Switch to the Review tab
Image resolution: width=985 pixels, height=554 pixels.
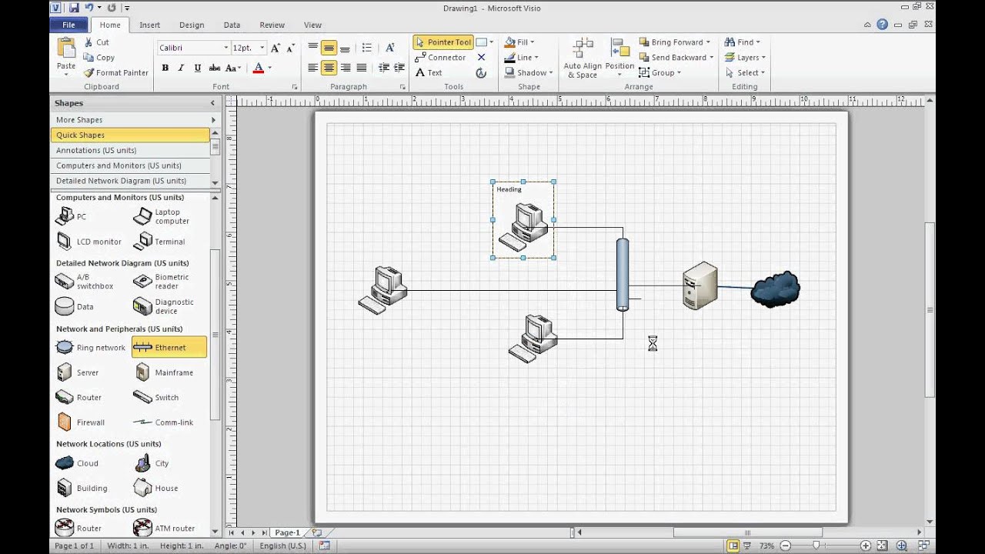point(272,25)
